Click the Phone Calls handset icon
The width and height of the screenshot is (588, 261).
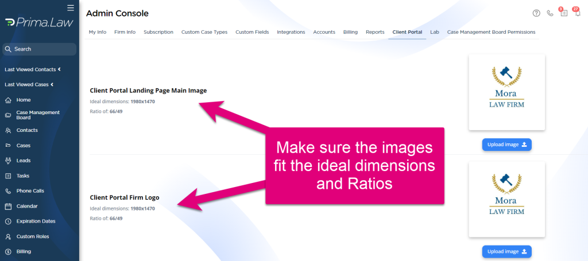pyautogui.click(x=8, y=191)
